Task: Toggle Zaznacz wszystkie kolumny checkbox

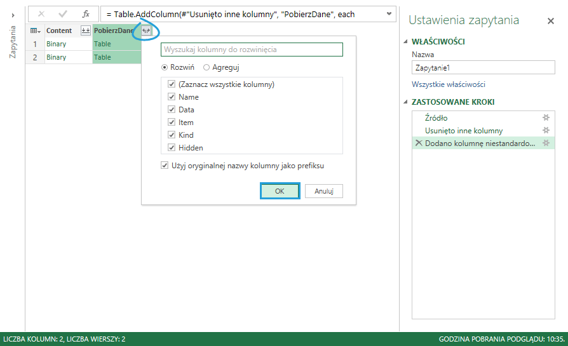Action: click(x=172, y=84)
